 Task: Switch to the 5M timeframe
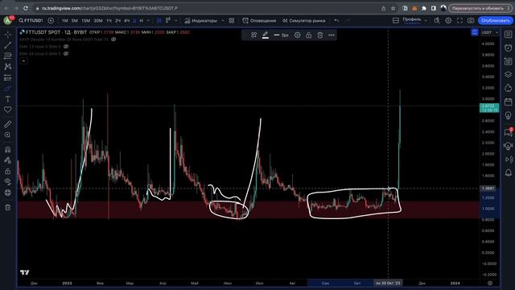75,21
